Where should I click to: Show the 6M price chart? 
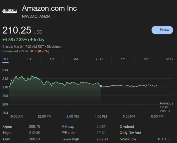click(x=75, y=59)
